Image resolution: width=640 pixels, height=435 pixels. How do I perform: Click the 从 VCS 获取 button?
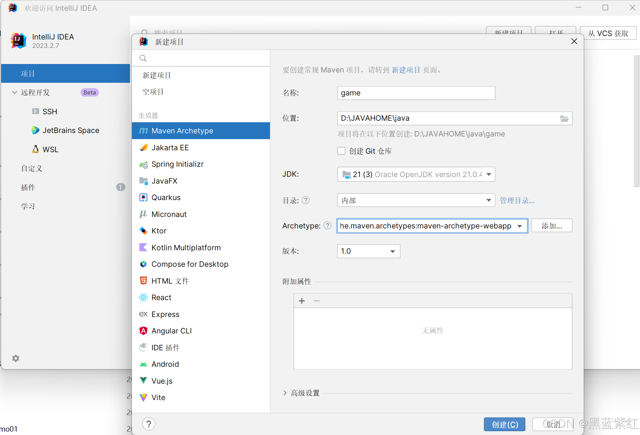click(608, 33)
